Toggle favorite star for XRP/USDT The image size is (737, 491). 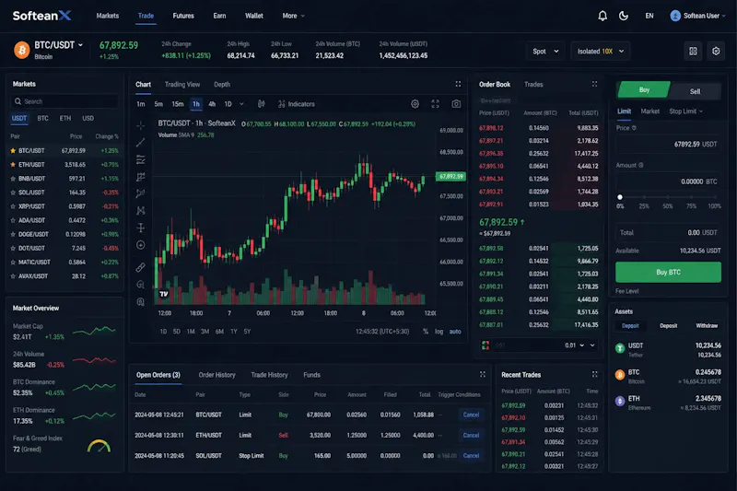pos(13,206)
